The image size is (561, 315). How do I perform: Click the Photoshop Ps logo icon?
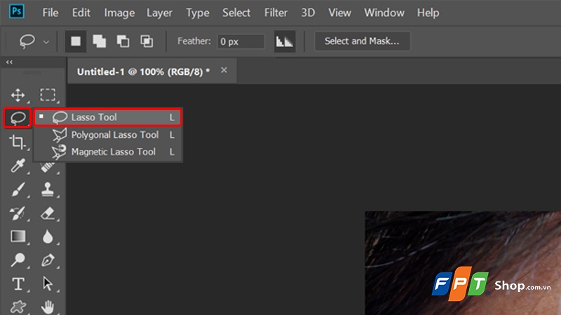click(17, 11)
